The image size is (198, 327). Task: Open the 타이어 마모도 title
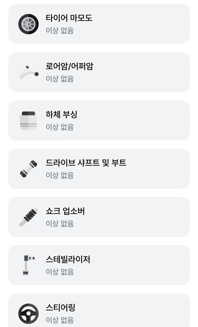[69, 18]
